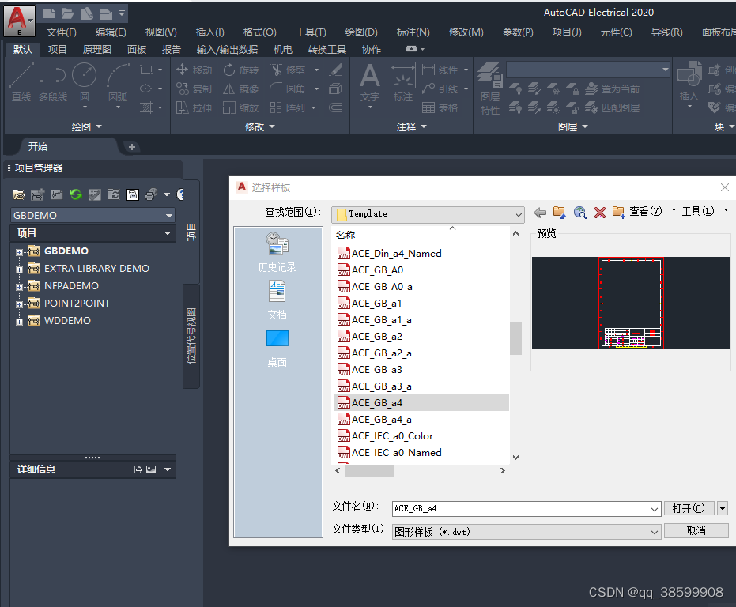736x607 pixels.
Task: Expand the Draw (绘图) panel dropdown
Action: point(87,126)
